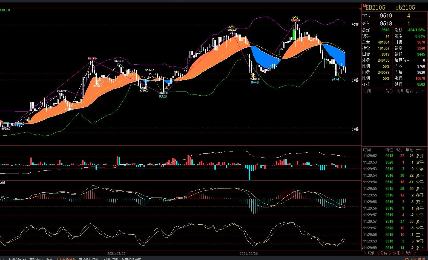Click the 最高 value 9940

click(x=421, y=48)
